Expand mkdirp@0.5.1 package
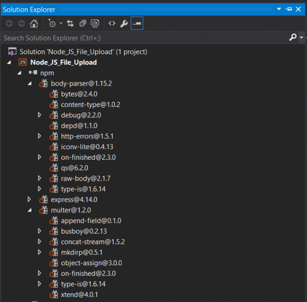Viewport: 307px width, 302px height. pos(39,252)
